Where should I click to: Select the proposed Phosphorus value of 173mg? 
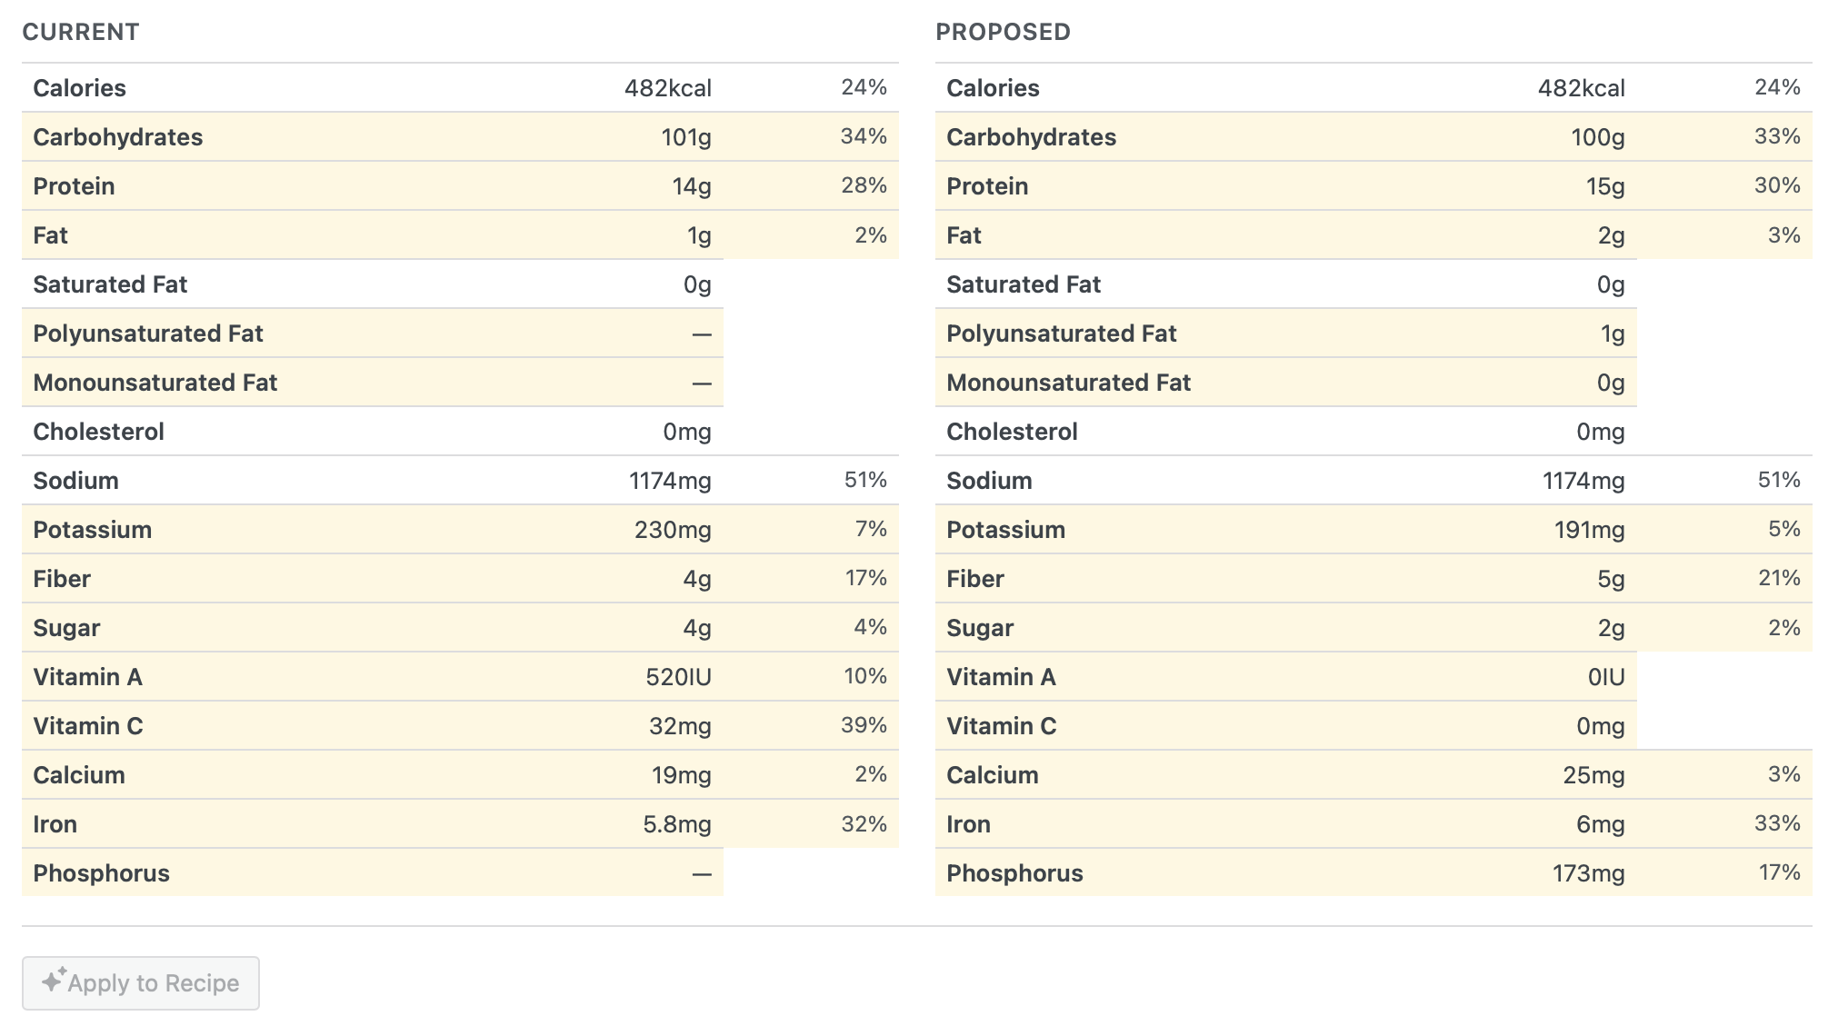coord(1587,873)
